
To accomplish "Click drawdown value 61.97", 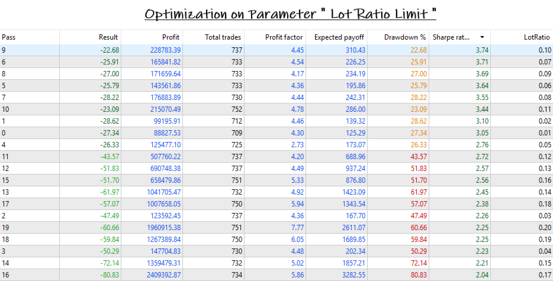I will [x=419, y=192].
